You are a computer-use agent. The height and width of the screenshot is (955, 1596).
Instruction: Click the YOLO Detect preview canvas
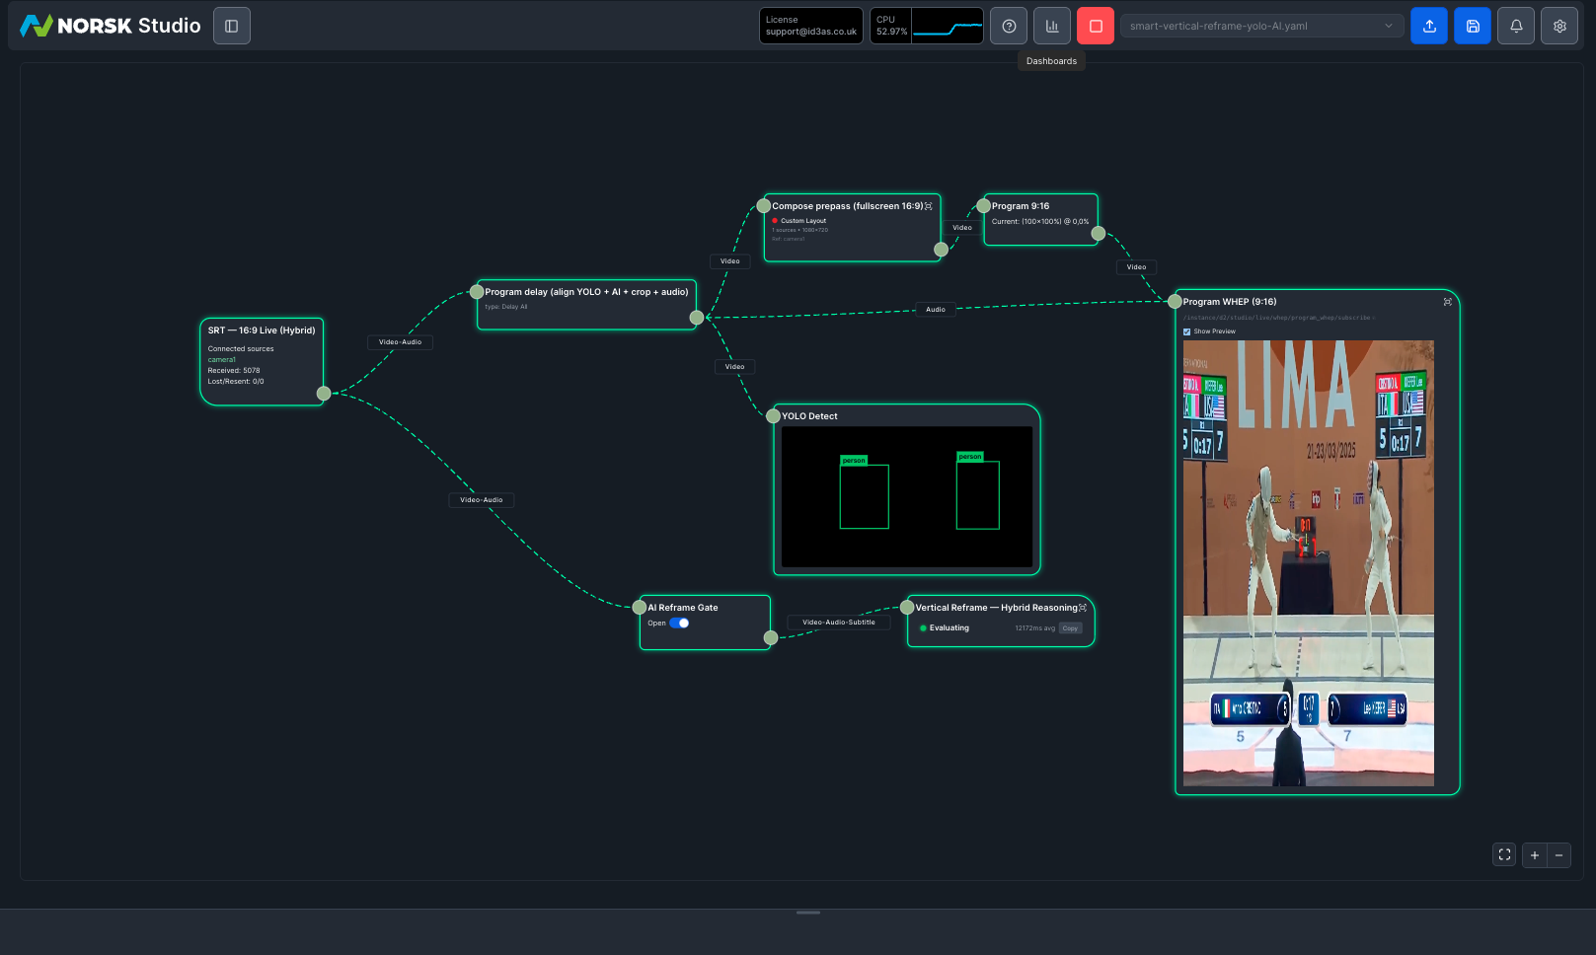pos(907,496)
